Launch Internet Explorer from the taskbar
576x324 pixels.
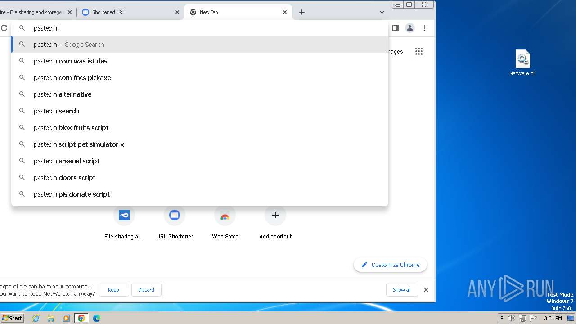[36, 318]
